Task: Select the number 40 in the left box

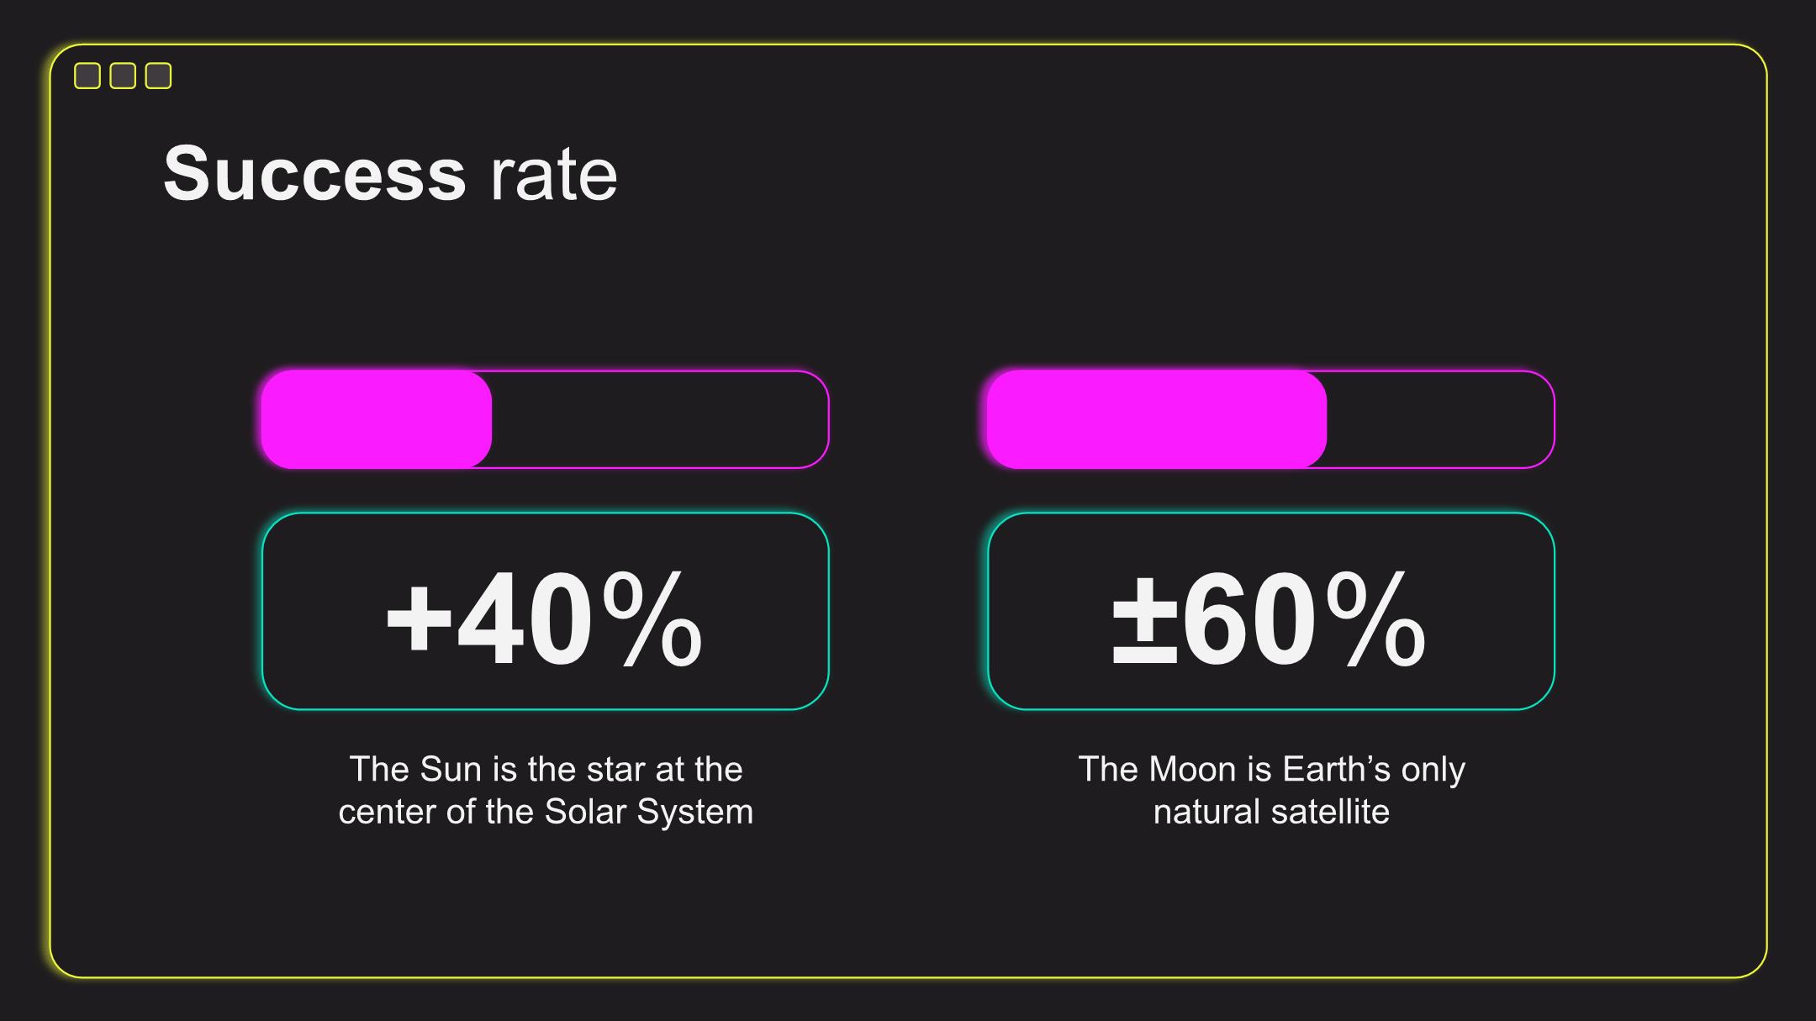Action: coord(524,619)
